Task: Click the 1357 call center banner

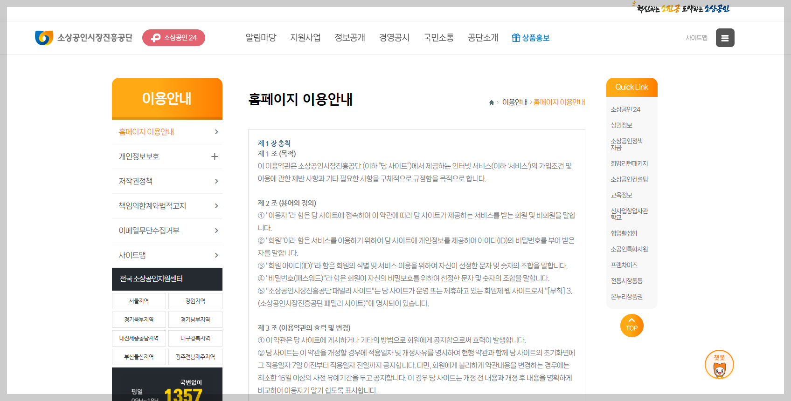Action: [167, 384]
